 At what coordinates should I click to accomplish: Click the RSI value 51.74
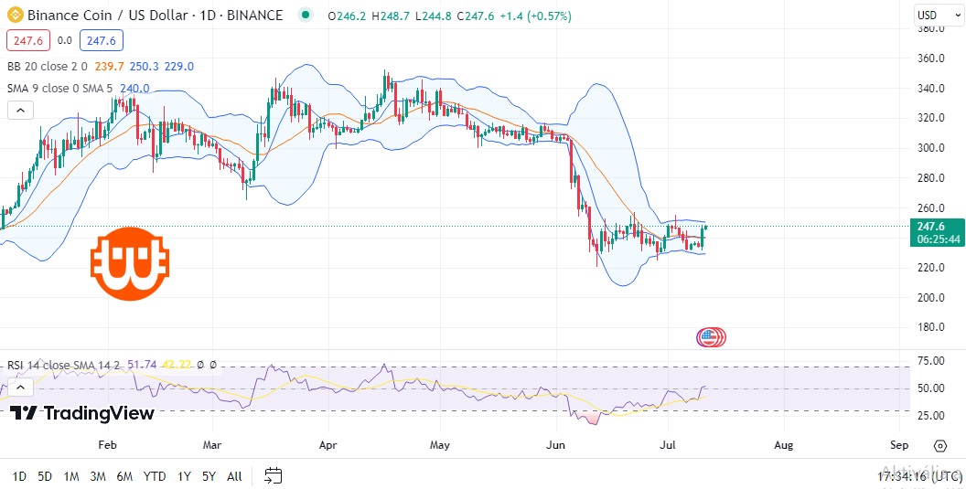[141, 366]
